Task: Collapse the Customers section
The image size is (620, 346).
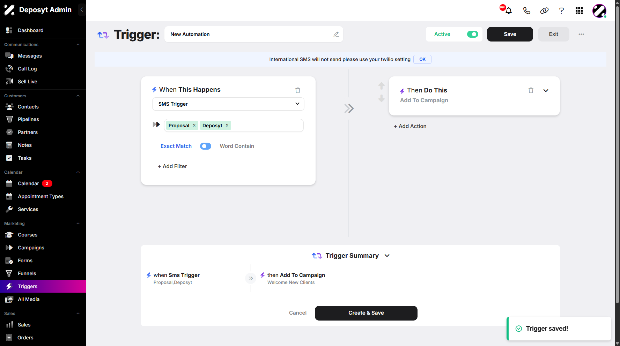Action: (78, 96)
